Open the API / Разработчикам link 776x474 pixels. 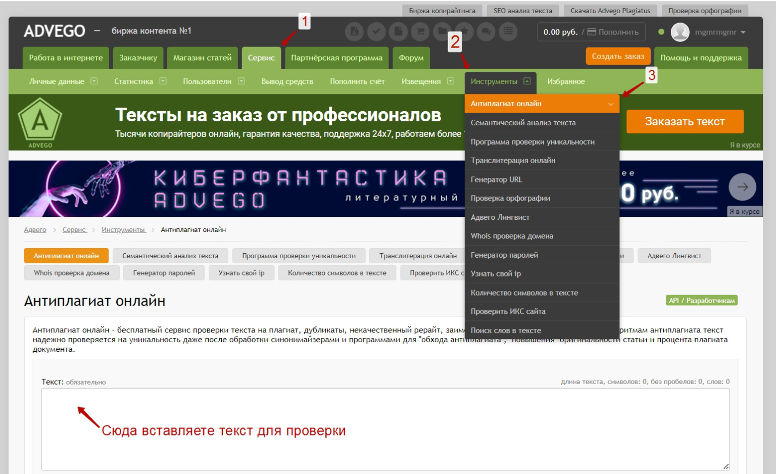(x=702, y=300)
